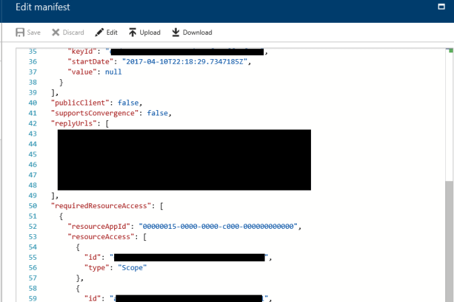This screenshot has height=302, width=454.
Task: Click the resourceAppId GUID value
Action: tap(217, 227)
